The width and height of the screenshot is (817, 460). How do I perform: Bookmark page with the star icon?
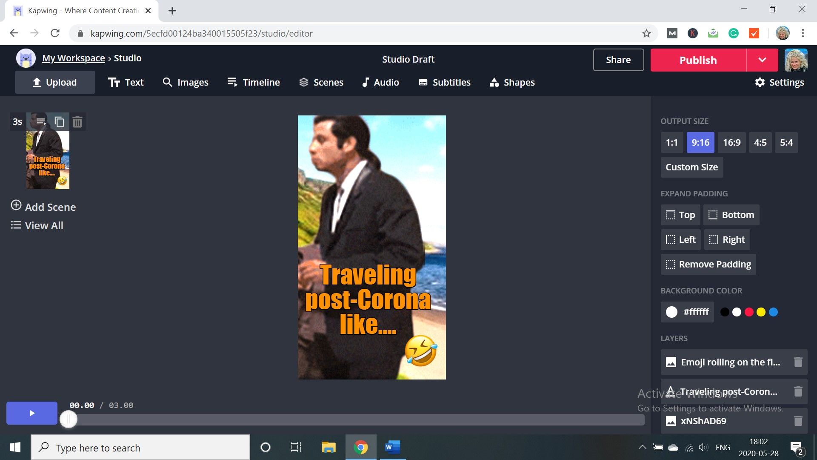coord(646,33)
